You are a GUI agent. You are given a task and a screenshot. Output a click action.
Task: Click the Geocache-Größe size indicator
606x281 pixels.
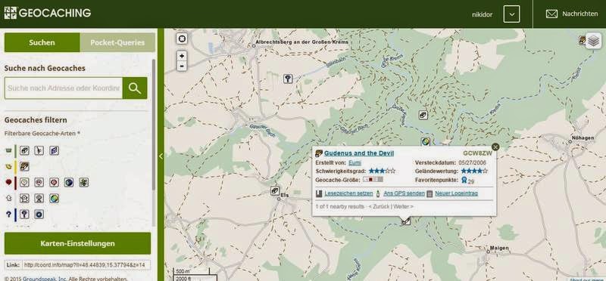point(373,180)
